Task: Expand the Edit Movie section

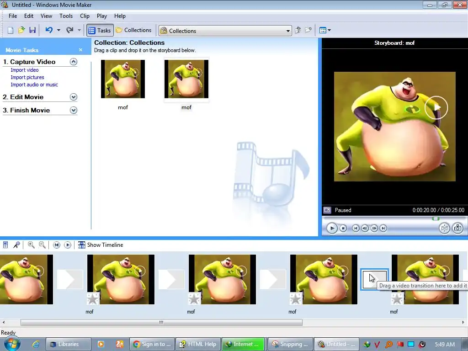Action: [x=74, y=97]
